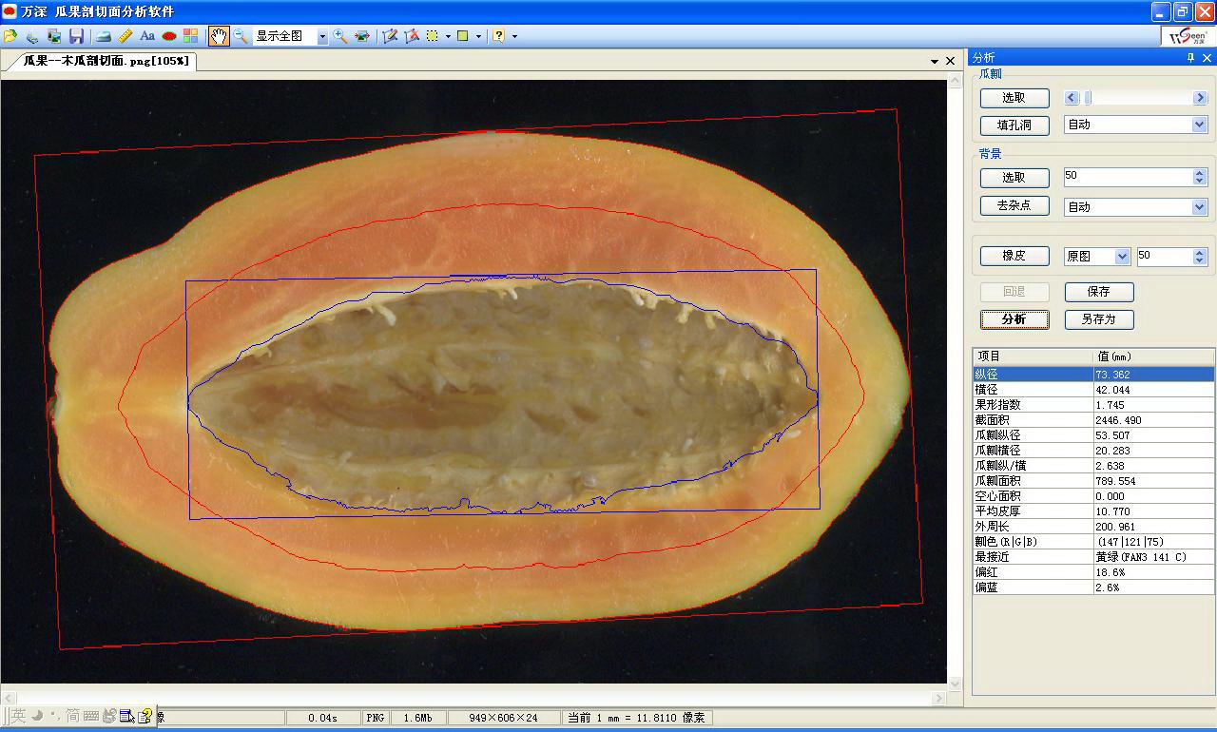Click the red ellipse icon in toolbar
This screenshot has width=1217, height=732.
click(x=169, y=36)
